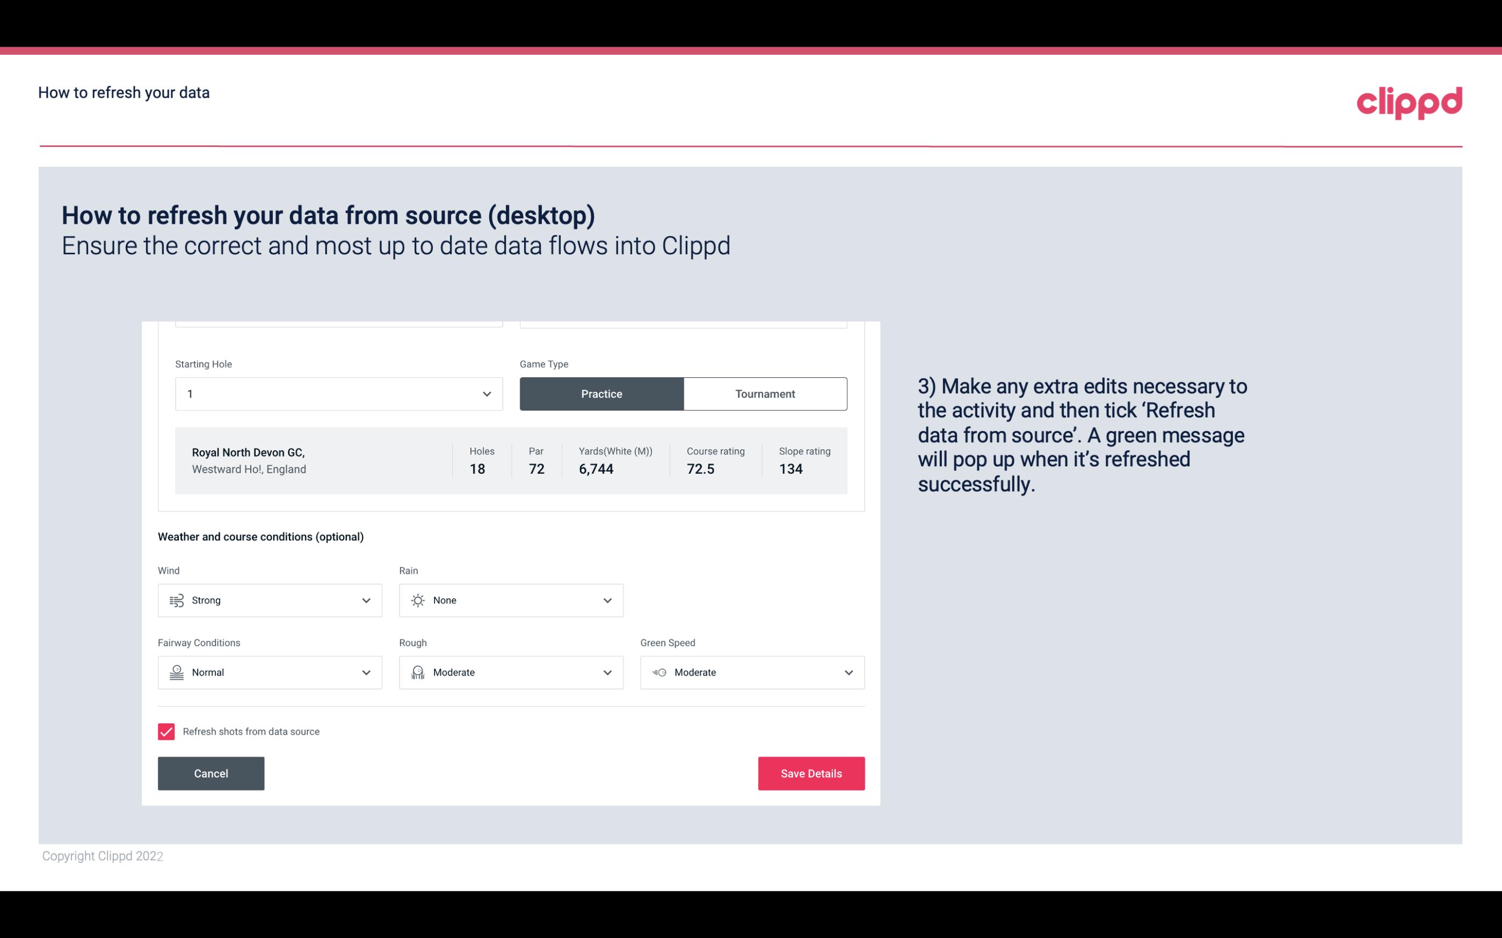Click the course rating display icon
Screen dimensions: 1502x938
tap(701, 469)
